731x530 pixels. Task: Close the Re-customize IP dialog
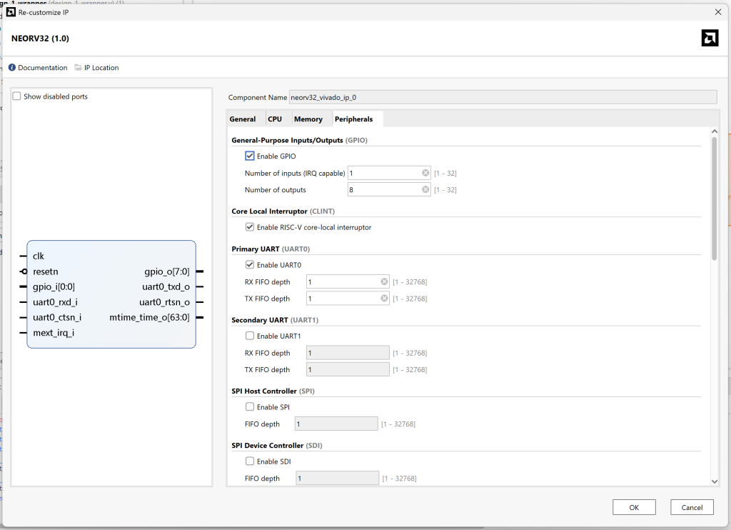pyautogui.click(x=718, y=12)
